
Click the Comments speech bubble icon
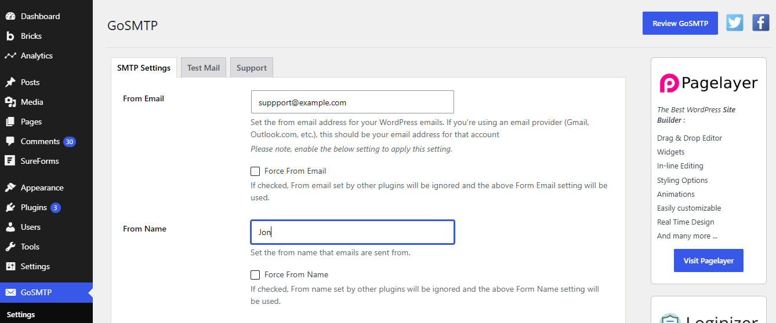click(x=10, y=141)
